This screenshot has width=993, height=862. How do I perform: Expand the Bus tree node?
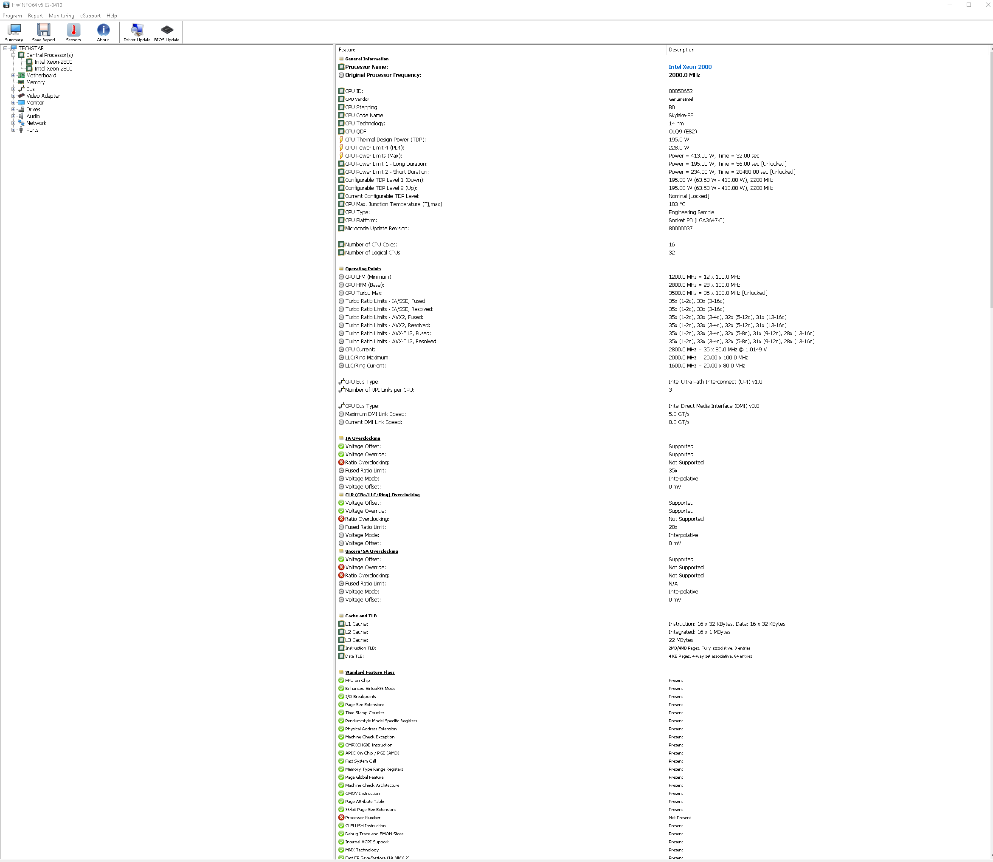pos(14,89)
